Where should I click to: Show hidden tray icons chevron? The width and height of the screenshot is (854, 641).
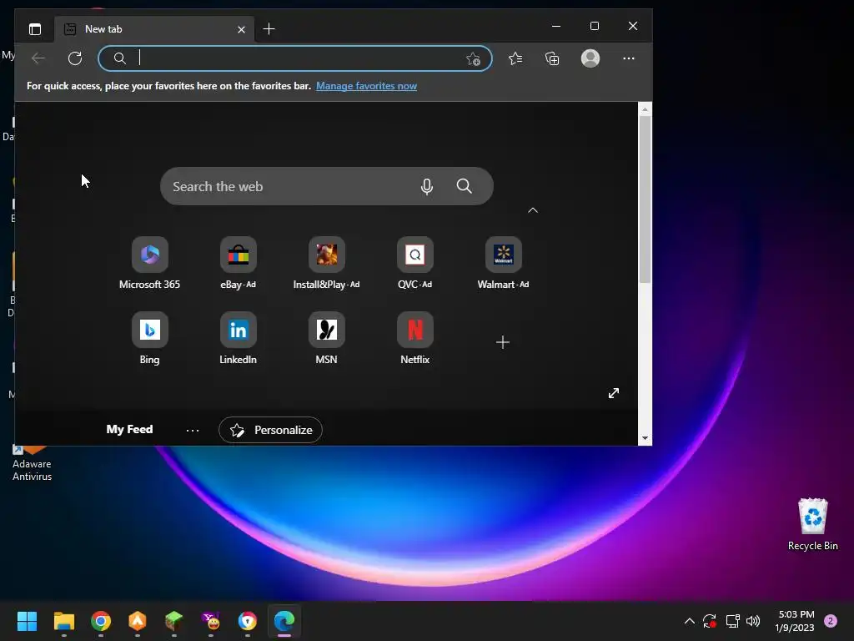point(690,621)
